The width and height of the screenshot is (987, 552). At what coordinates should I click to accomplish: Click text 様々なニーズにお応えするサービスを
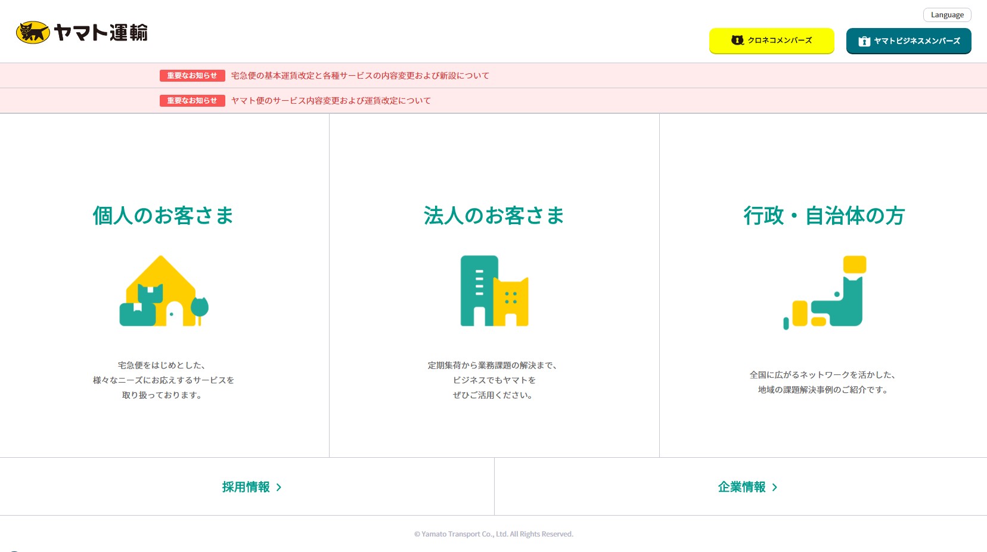(x=163, y=380)
